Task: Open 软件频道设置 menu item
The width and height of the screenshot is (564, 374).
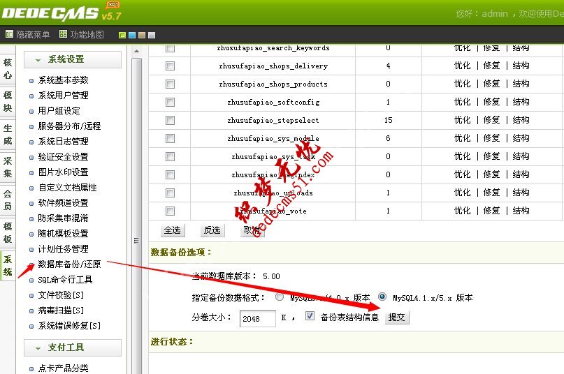Action: pos(63,203)
